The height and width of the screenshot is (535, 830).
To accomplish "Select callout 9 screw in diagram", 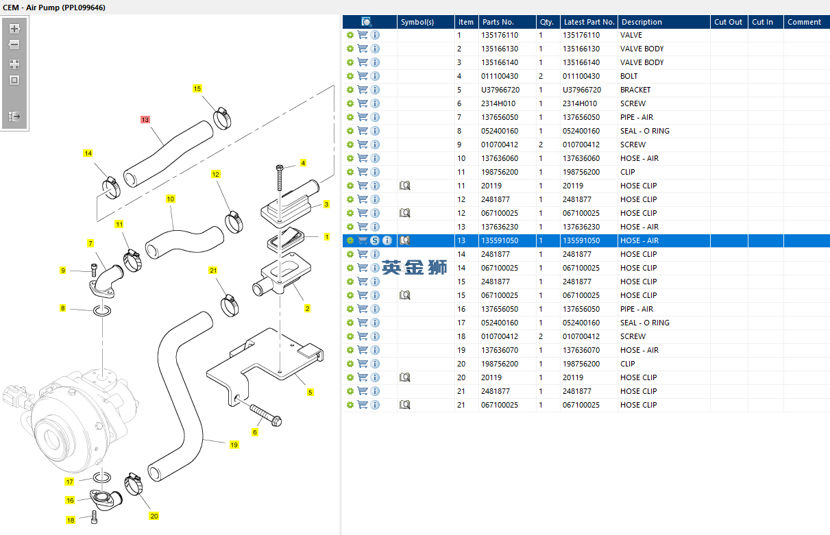I will coord(63,271).
